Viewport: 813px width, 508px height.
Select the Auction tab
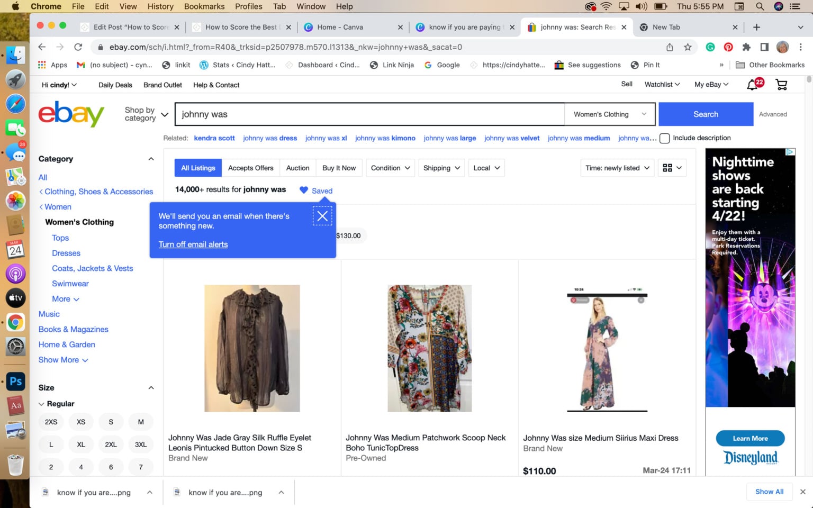click(297, 168)
